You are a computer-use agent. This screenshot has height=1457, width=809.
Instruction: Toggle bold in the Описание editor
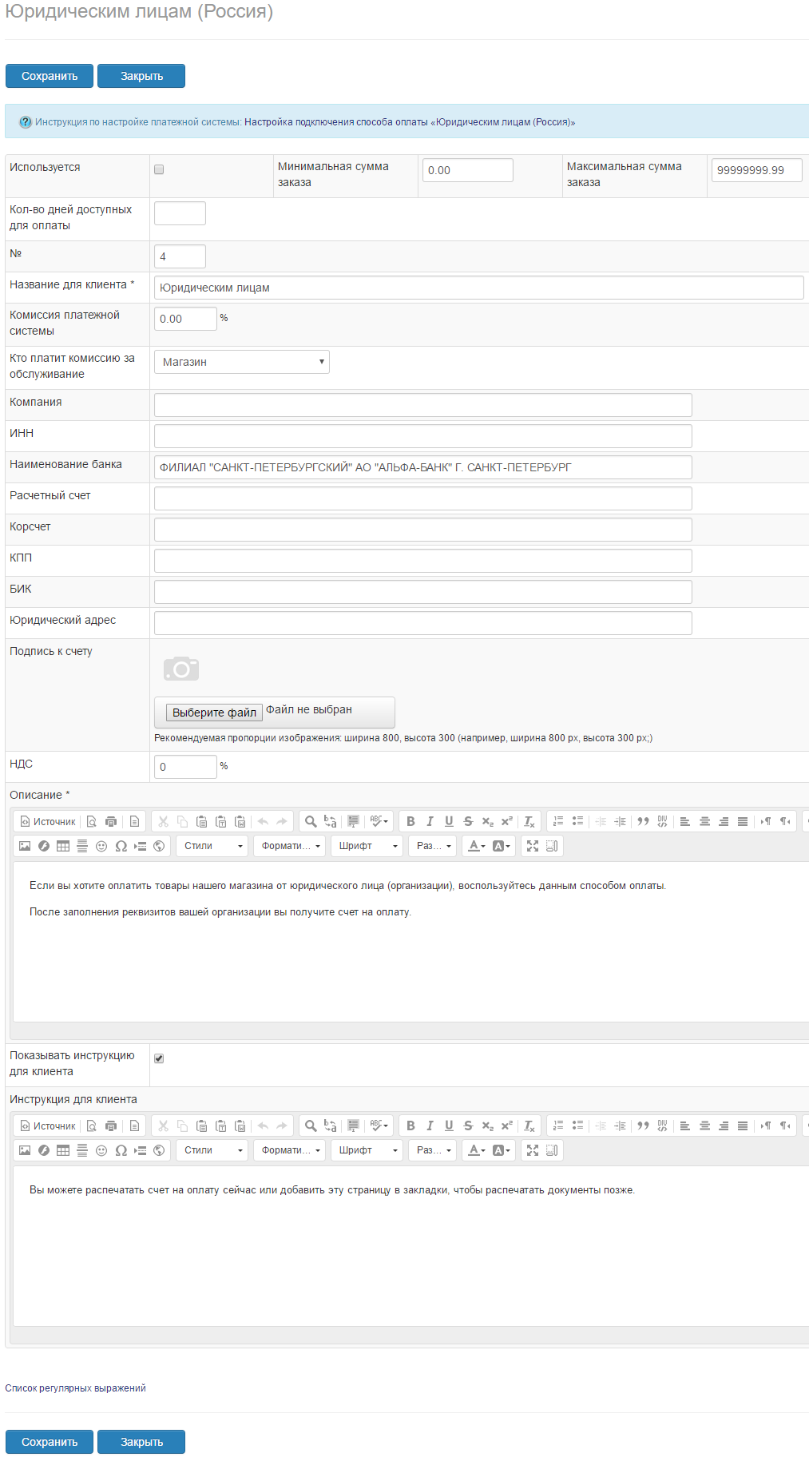point(410,821)
